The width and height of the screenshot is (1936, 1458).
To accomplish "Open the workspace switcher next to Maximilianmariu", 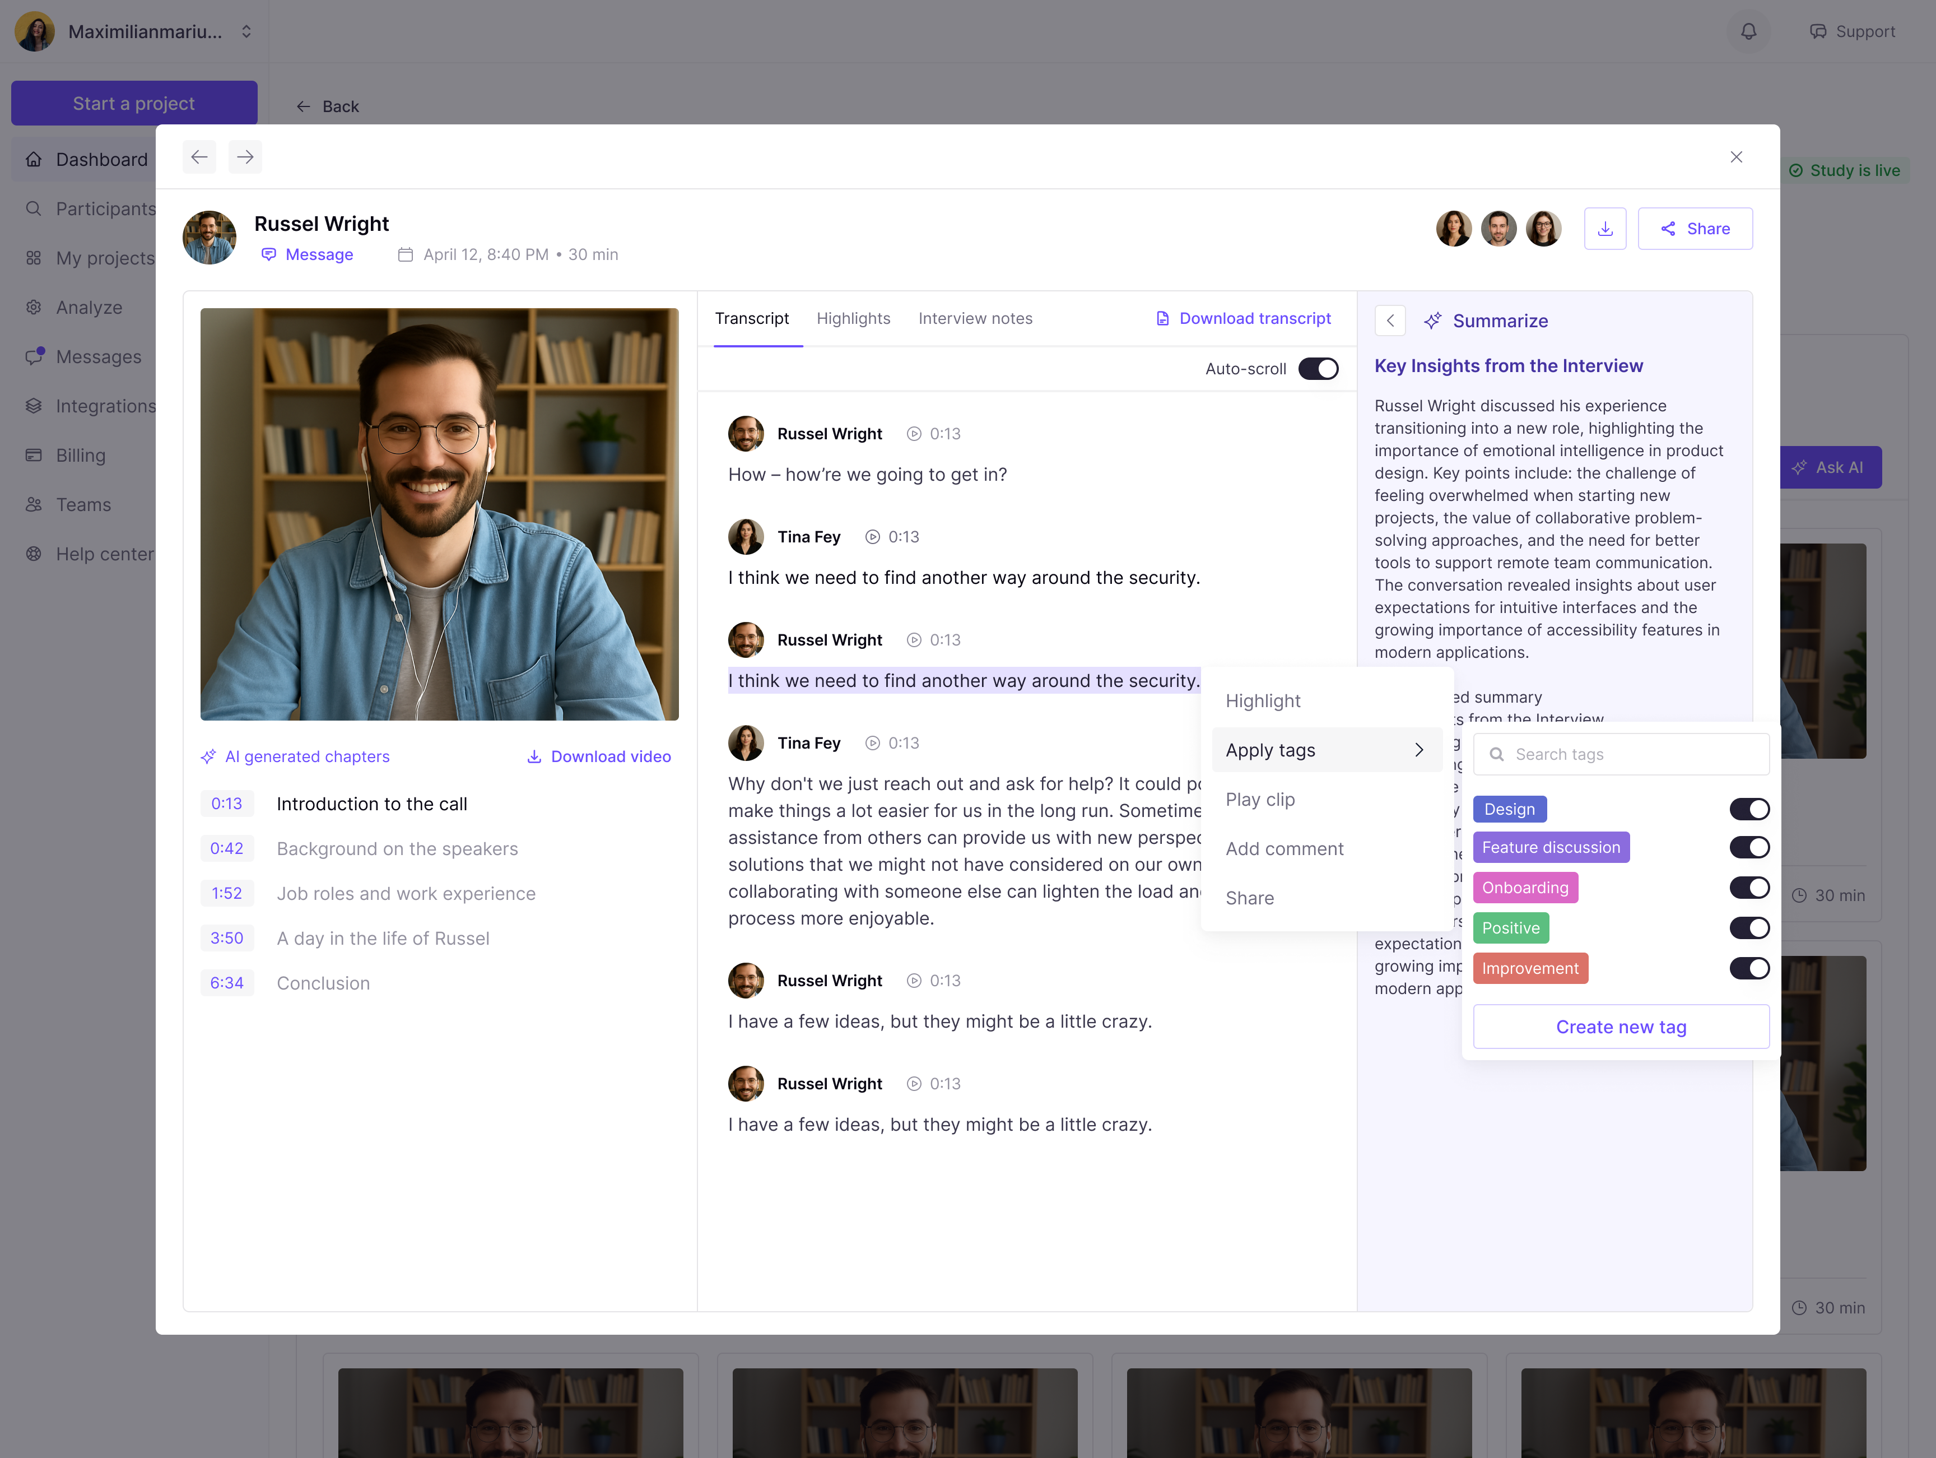I will coord(245,31).
